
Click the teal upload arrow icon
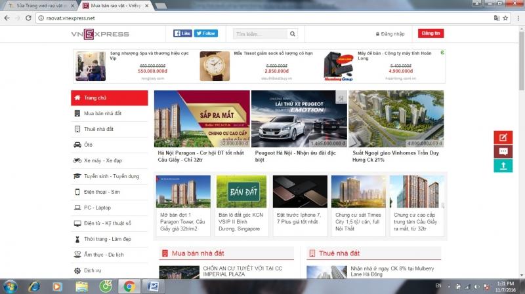click(503, 166)
